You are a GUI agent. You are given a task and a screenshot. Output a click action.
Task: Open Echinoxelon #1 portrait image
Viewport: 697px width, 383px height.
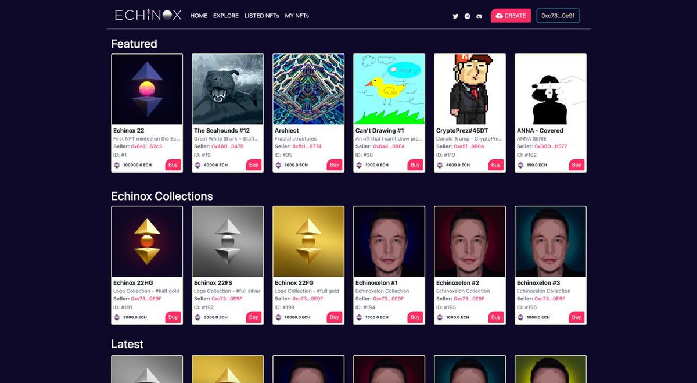(389, 242)
